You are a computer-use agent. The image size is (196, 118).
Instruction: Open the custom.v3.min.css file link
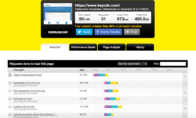(x=24, y=106)
